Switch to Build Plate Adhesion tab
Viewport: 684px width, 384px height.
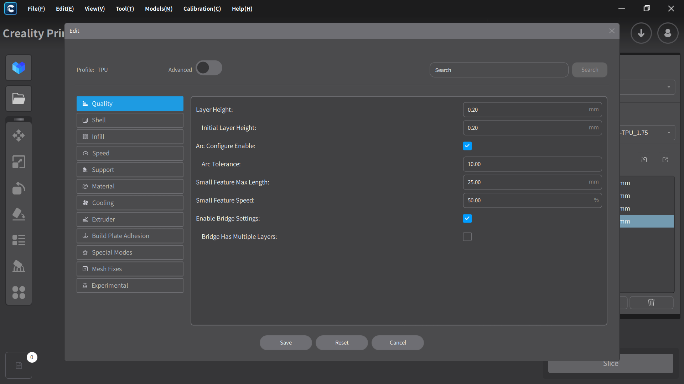[x=130, y=236]
